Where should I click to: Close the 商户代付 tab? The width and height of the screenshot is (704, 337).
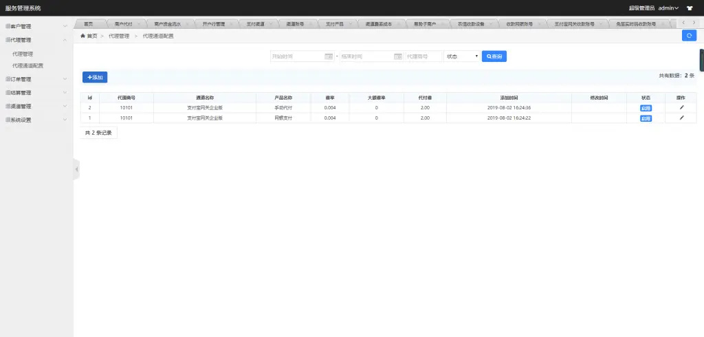click(x=138, y=24)
